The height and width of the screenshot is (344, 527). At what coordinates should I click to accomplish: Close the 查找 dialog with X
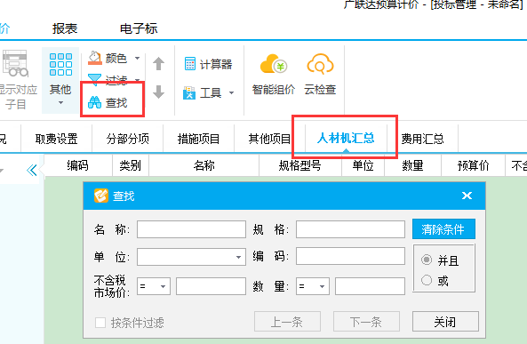tap(467, 196)
